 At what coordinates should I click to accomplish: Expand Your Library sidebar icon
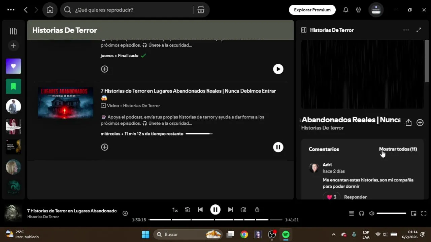13,31
